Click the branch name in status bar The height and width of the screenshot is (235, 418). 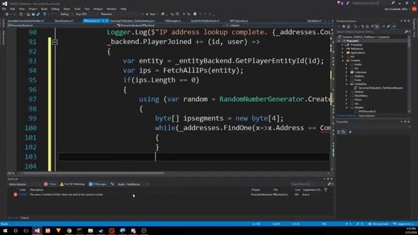[403, 224]
